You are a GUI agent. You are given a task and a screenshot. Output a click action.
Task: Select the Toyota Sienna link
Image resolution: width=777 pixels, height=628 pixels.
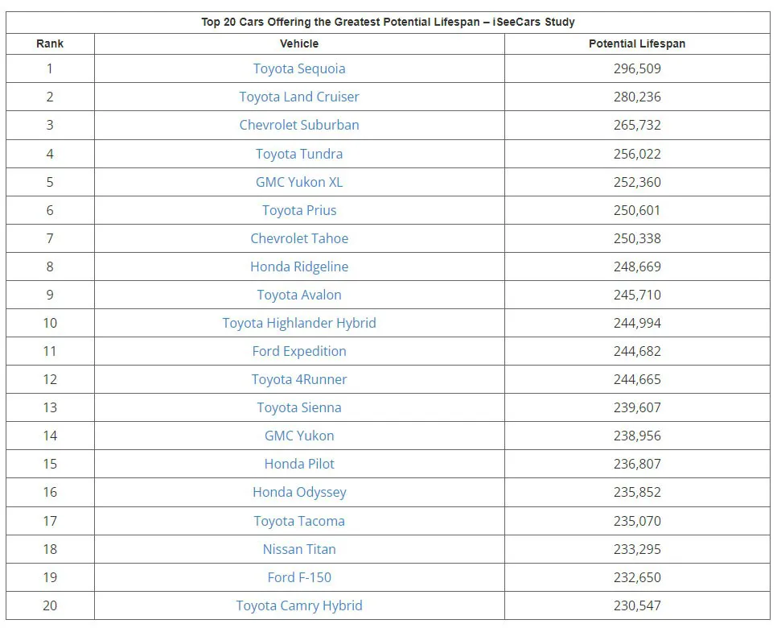pos(299,407)
